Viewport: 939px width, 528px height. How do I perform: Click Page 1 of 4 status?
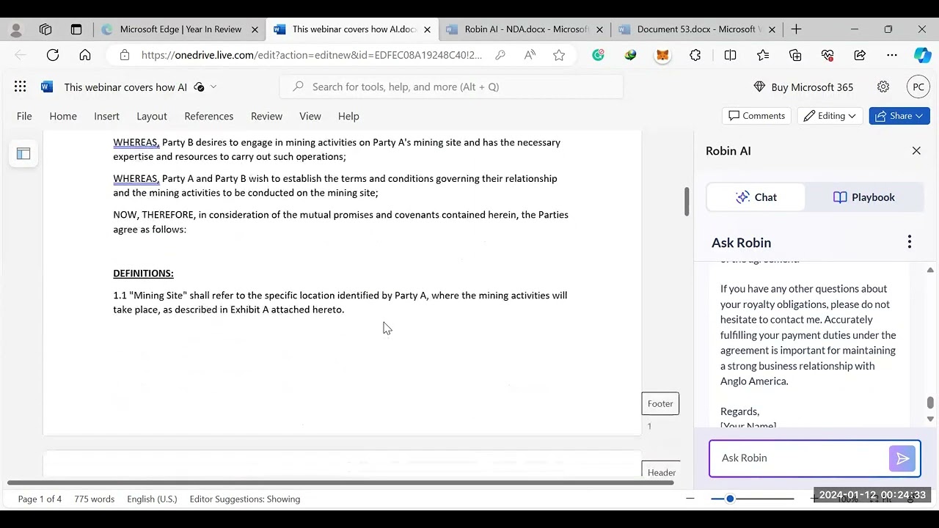[x=40, y=499]
